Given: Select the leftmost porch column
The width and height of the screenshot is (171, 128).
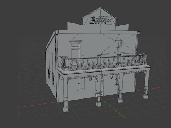Looking at the screenshot, I should [66, 95].
